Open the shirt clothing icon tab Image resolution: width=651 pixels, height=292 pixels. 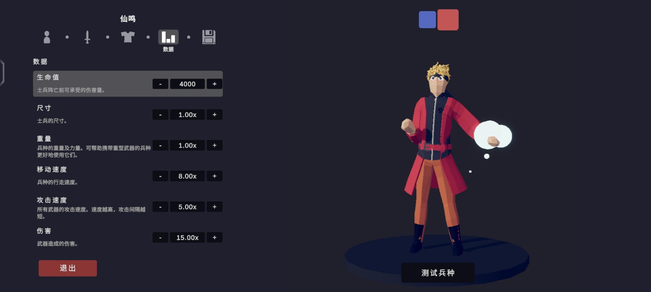click(128, 37)
